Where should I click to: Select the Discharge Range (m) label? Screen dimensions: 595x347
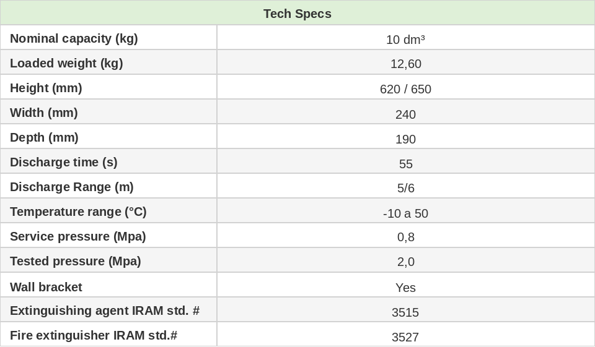[72, 187]
